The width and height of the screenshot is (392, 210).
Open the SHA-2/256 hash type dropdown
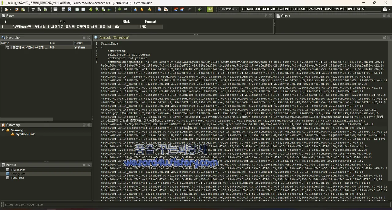pyautogui.click(x=228, y=9)
